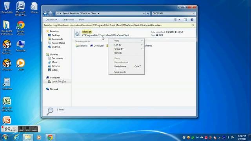
Task: Show the Explorer preview pane
Action: tap(185, 20)
